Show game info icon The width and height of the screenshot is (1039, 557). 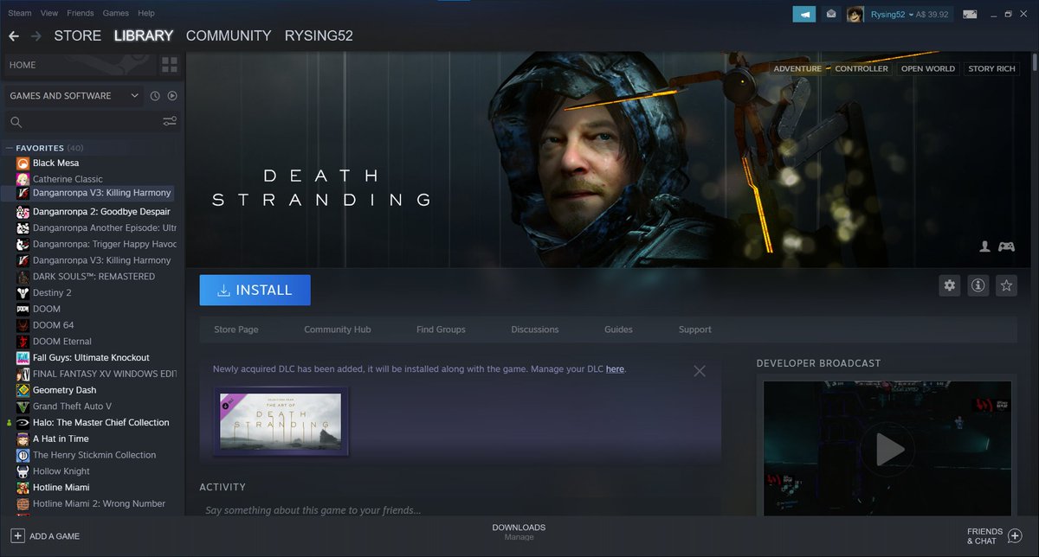pos(978,285)
